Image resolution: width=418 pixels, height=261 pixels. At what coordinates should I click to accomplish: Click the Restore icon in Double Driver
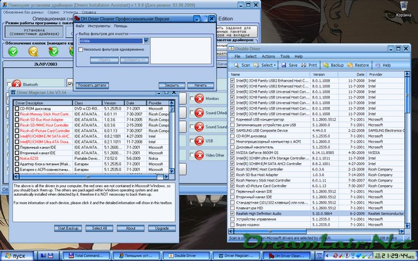[x=349, y=66]
